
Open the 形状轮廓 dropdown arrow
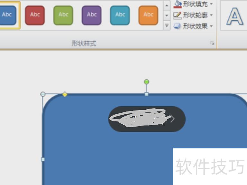coord(211,15)
